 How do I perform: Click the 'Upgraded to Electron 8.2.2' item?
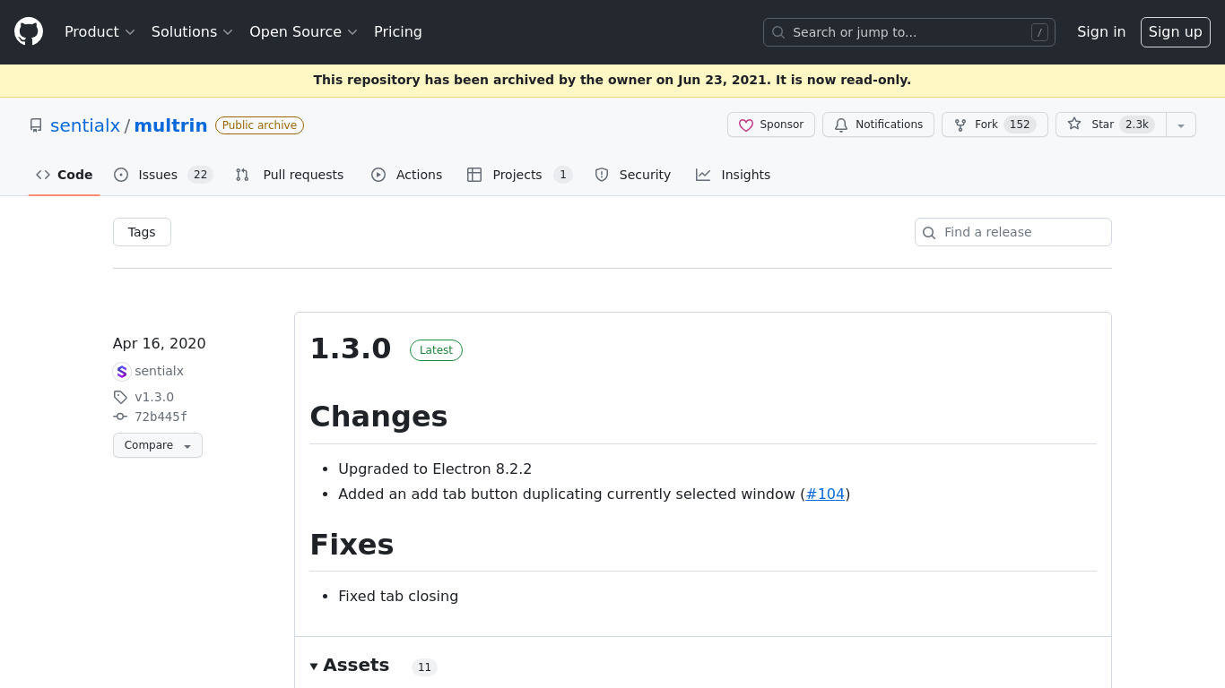pyautogui.click(x=435, y=469)
